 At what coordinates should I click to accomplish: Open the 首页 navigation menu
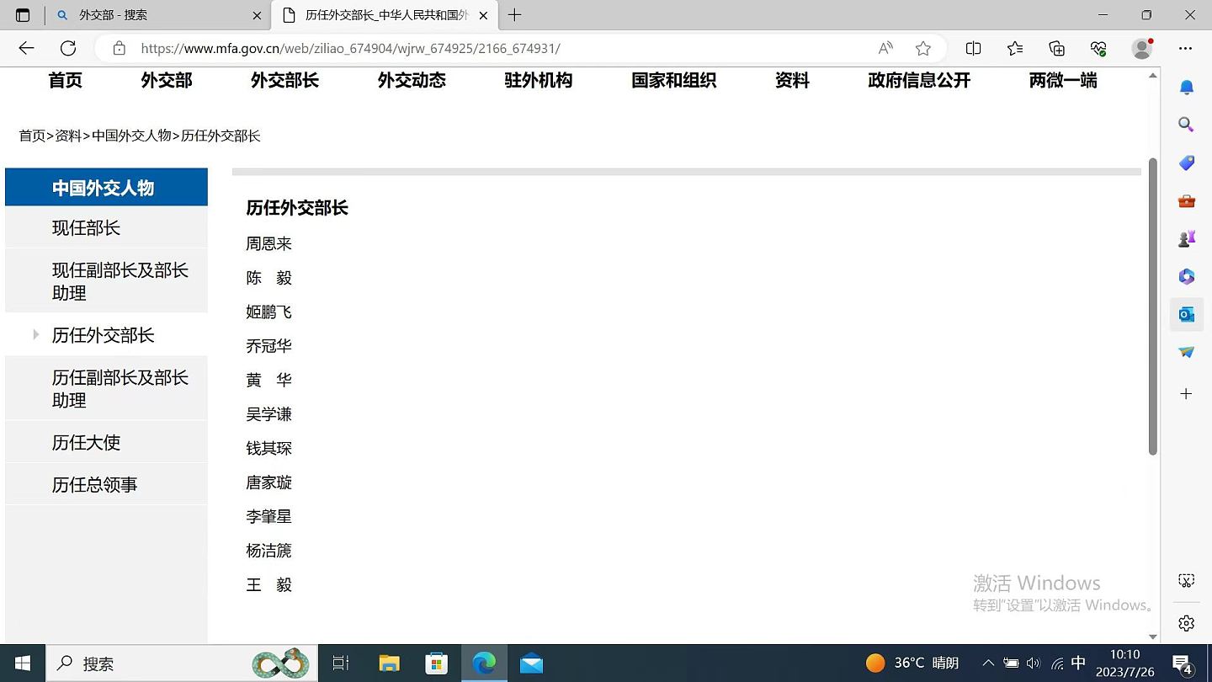(x=66, y=81)
